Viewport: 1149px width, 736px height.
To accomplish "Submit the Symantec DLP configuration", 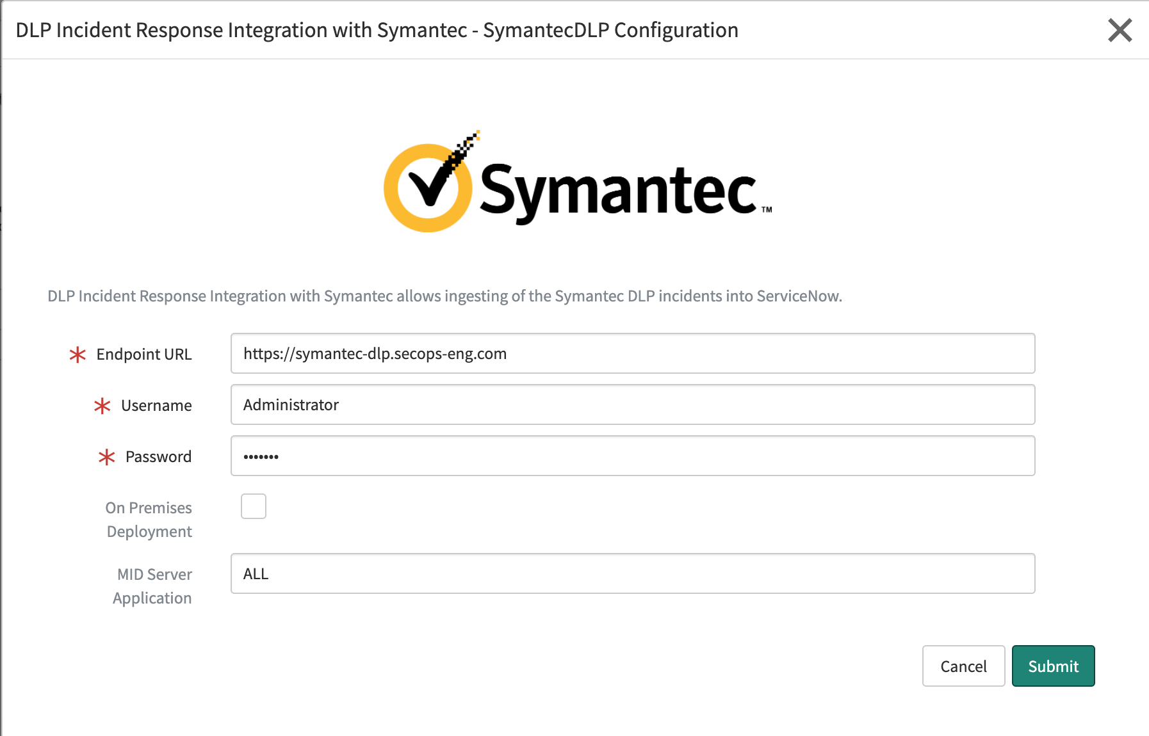I will pyautogui.click(x=1054, y=666).
